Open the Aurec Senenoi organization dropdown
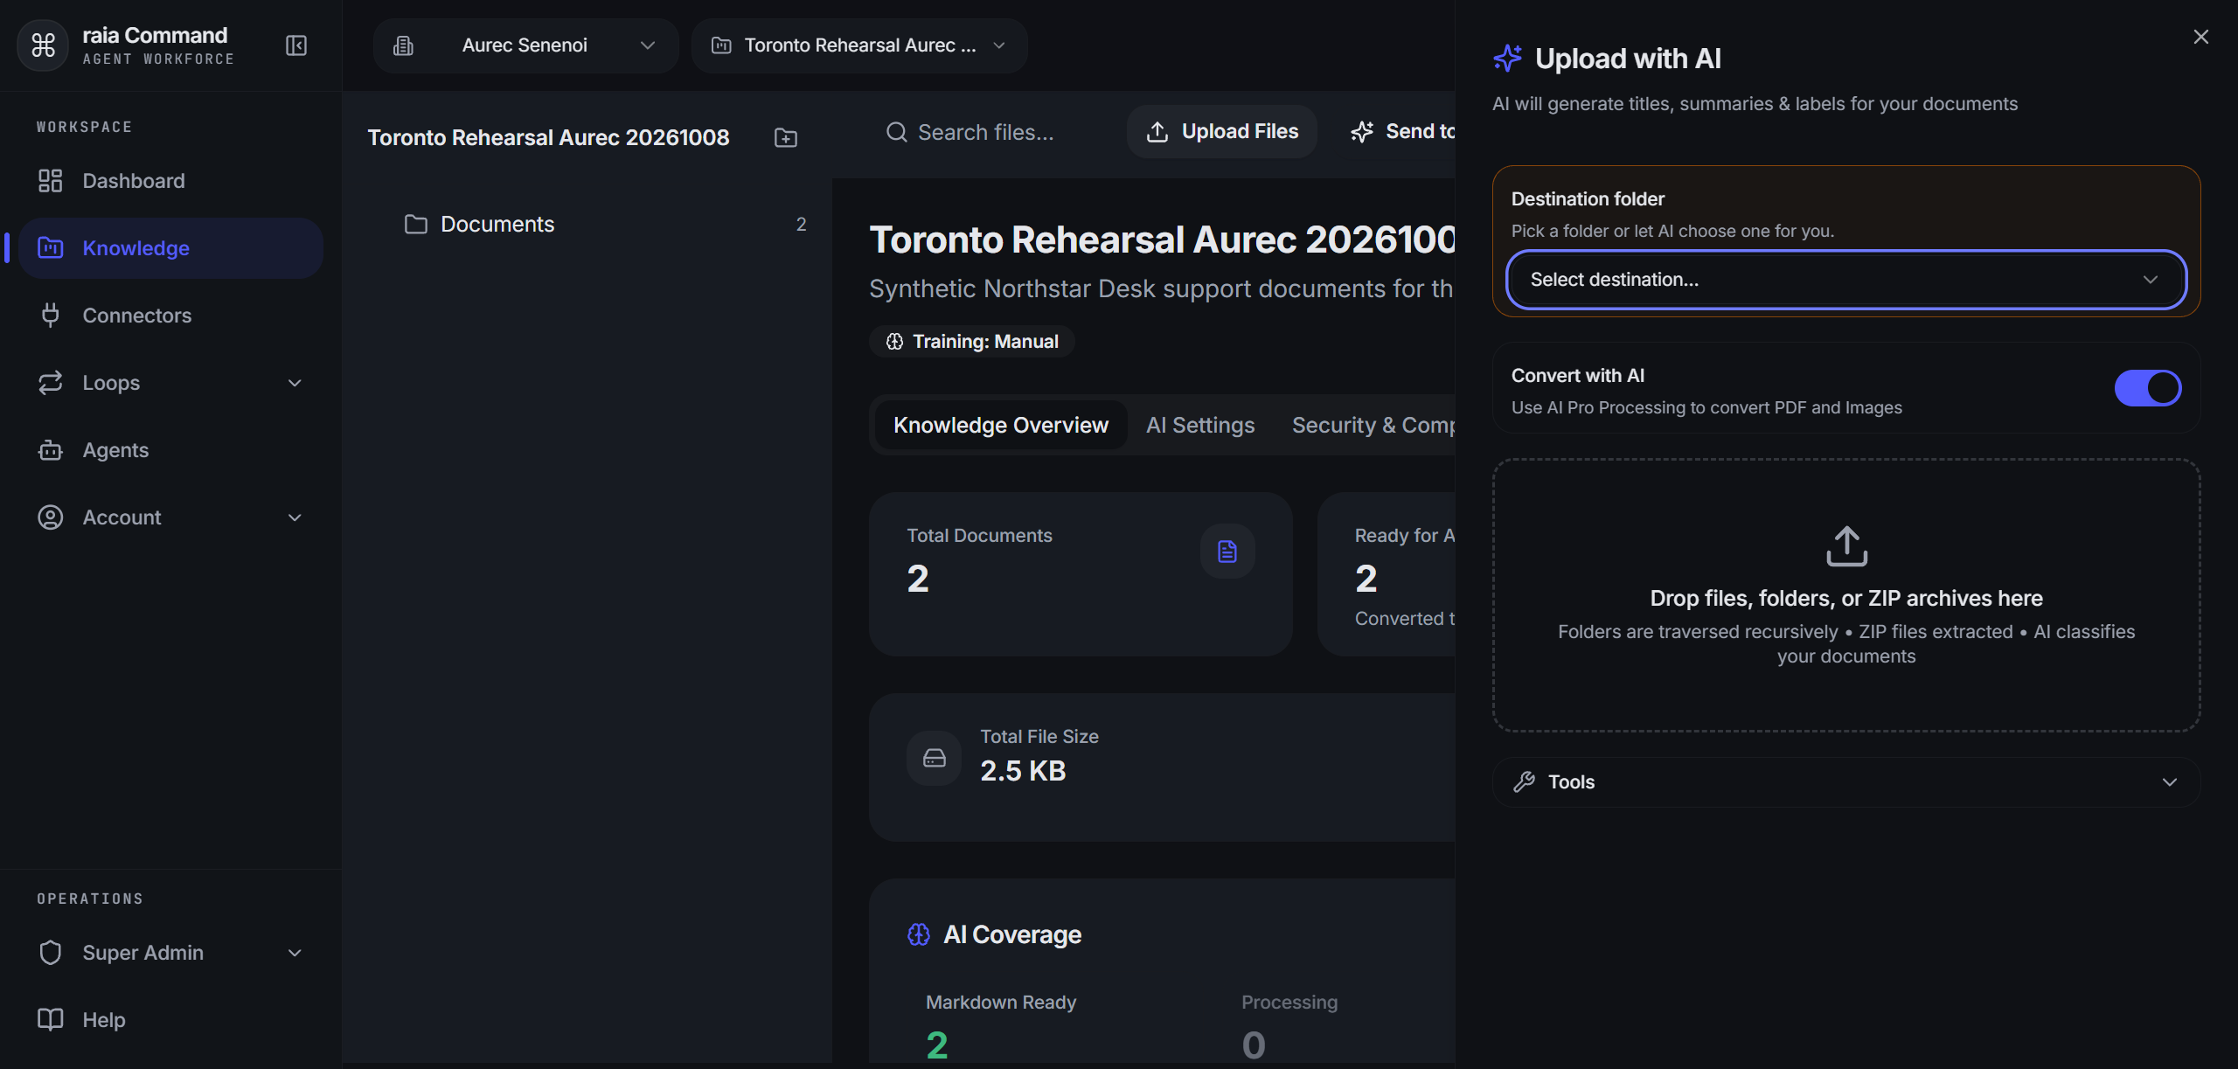The height and width of the screenshot is (1069, 2238). click(525, 45)
